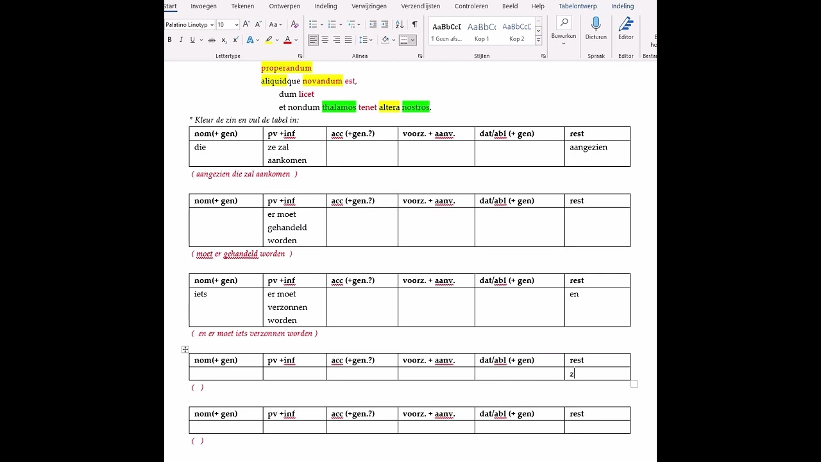This screenshot has height=462, width=821.
Task: Align text to the right
Action: (x=337, y=40)
